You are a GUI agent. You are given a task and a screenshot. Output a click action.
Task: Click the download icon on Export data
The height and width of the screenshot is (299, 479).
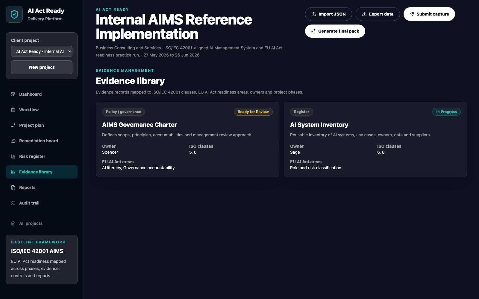[364, 14]
